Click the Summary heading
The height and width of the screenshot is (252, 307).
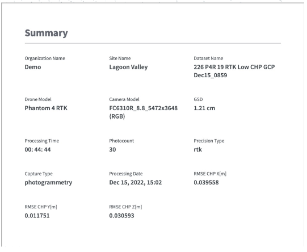[x=46, y=33]
